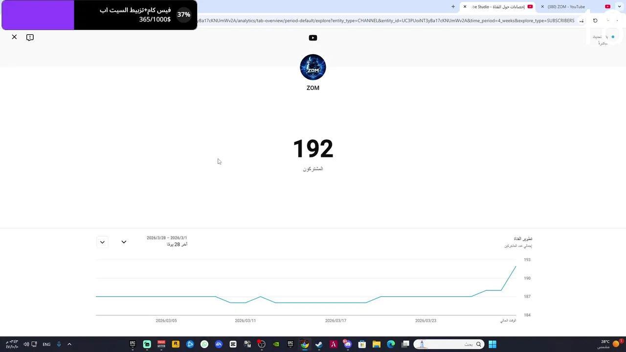Reload the page with the refresh icon
The height and width of the screenshot is (352, 626).
(x=595, y=21)
